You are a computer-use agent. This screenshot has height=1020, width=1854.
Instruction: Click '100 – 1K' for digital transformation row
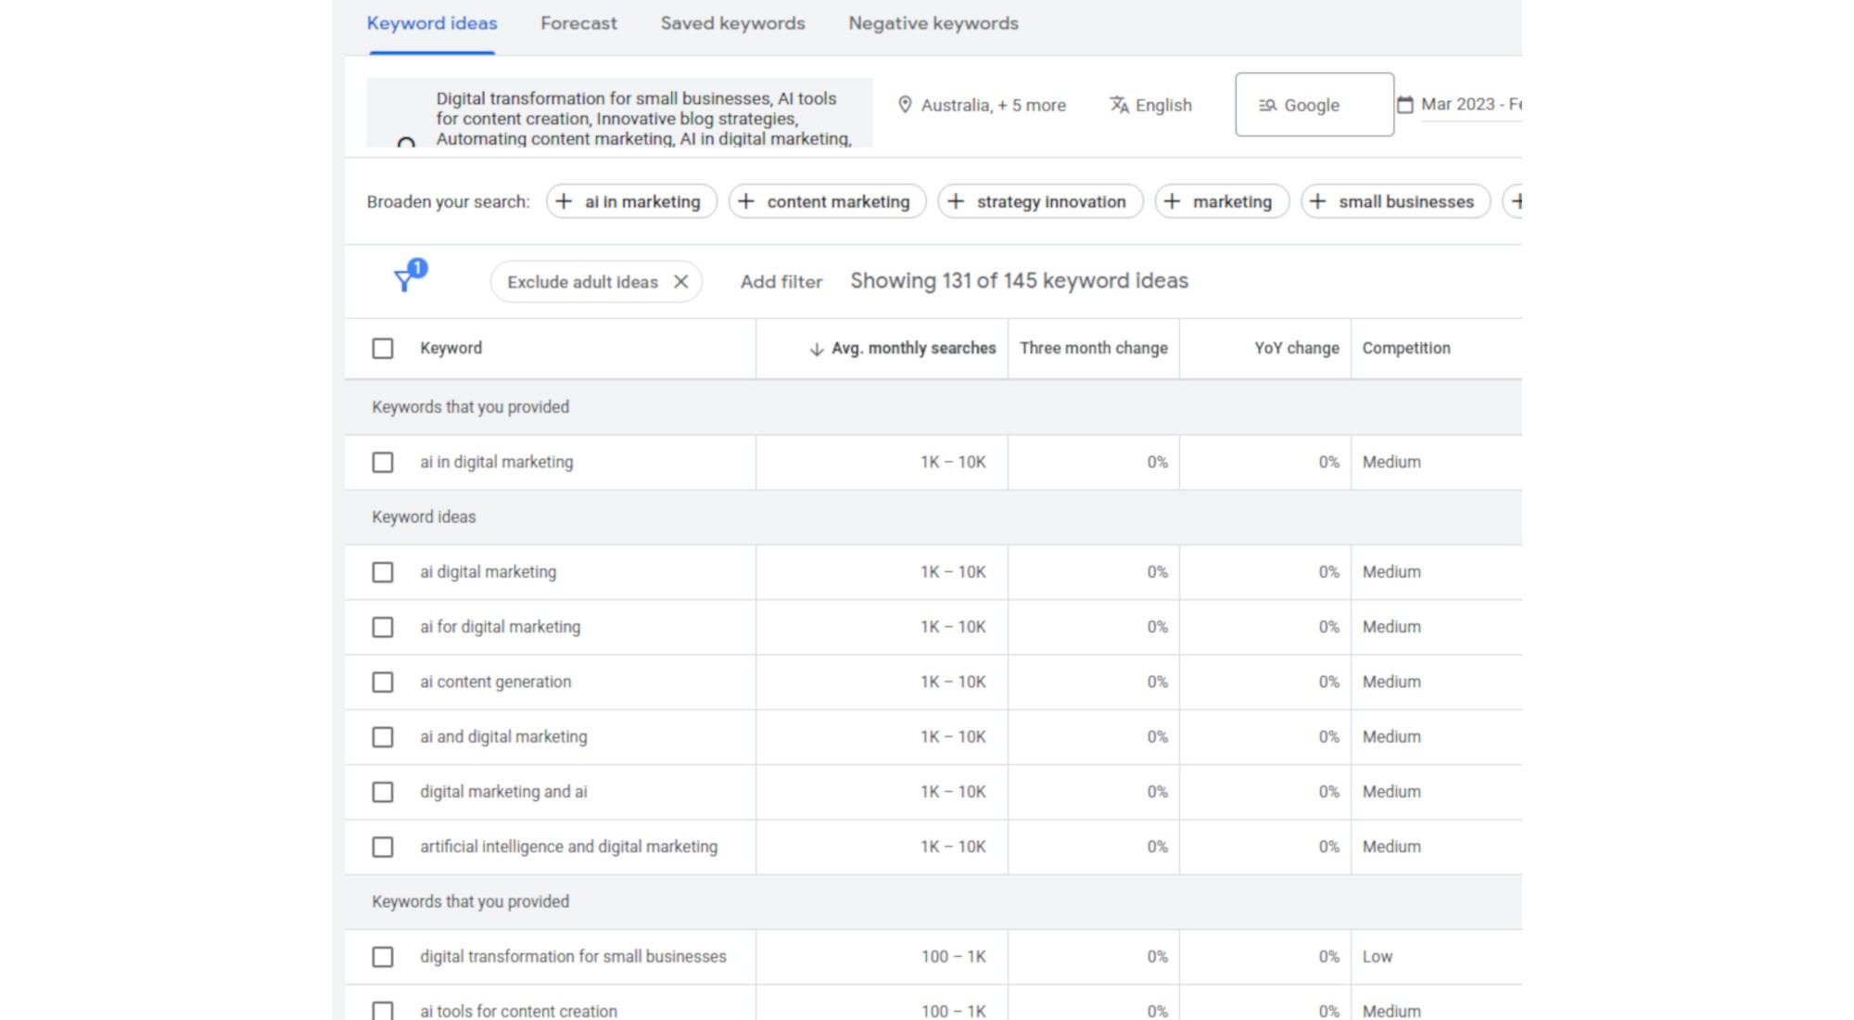(953, 957)
